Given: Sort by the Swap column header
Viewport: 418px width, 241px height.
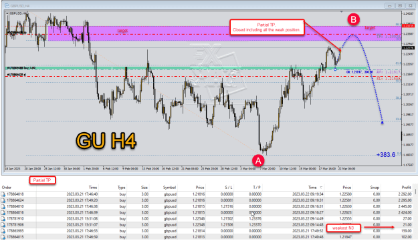Looking at the screenshot, I should pos(375,188).
